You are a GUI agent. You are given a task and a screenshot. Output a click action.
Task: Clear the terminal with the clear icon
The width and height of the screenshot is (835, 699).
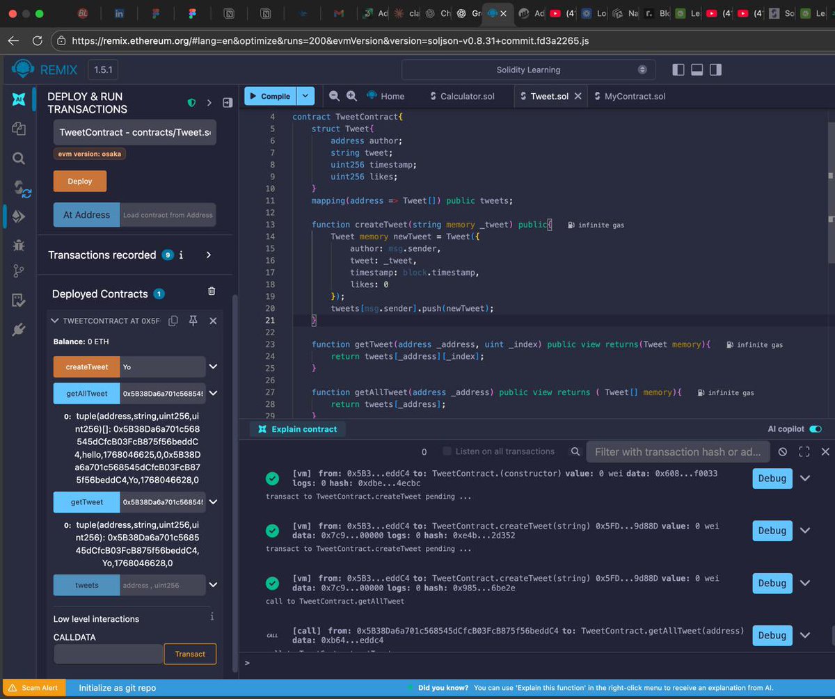coord(783,451)
